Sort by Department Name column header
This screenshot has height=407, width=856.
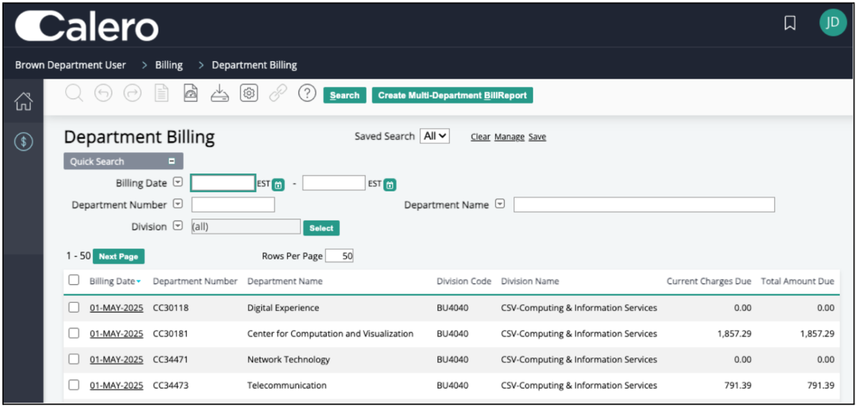(x=285, y=281)
